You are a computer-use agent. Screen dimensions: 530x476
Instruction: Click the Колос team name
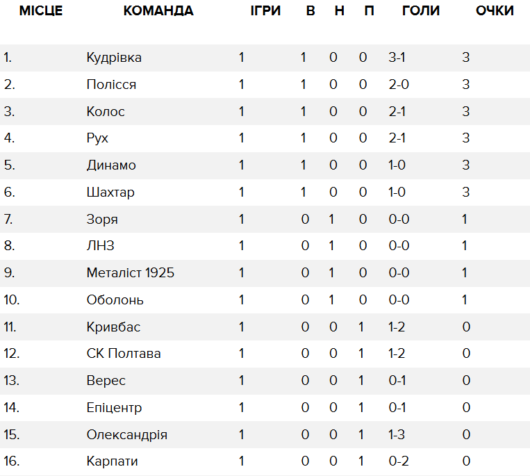tap(106, 112)
